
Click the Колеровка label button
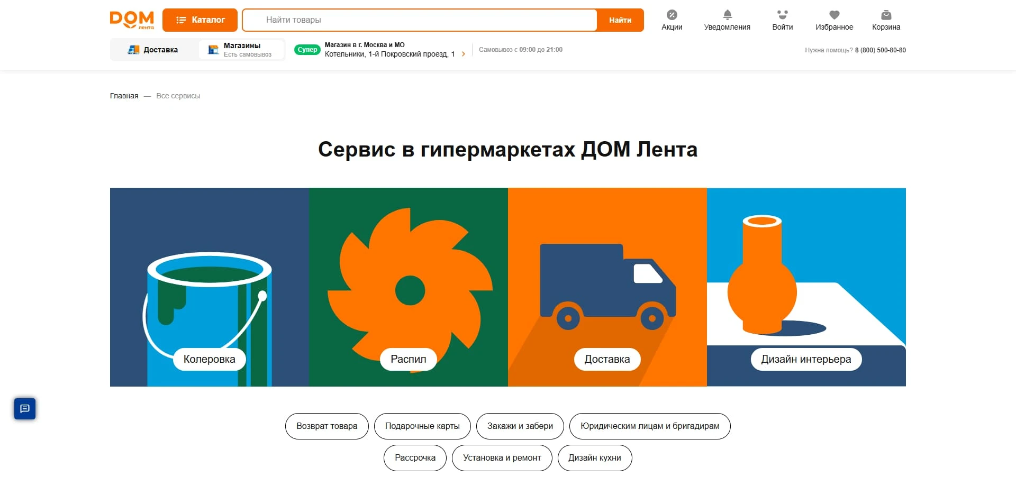[x=210, y=359]
